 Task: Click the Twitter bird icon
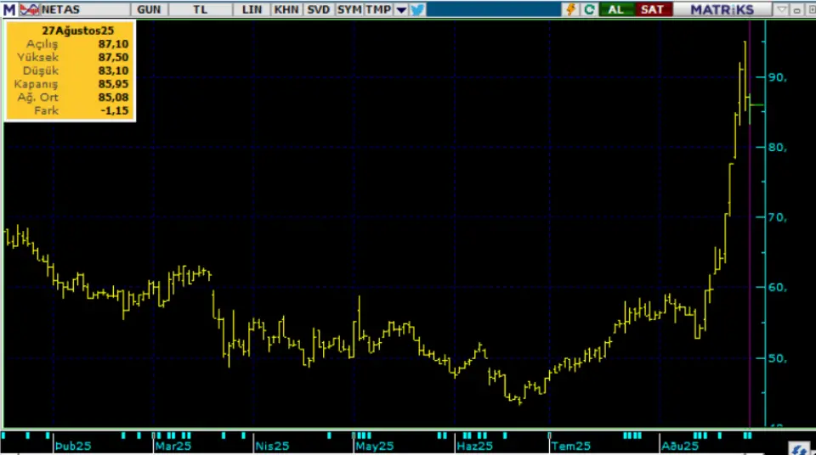coord(417,9)
